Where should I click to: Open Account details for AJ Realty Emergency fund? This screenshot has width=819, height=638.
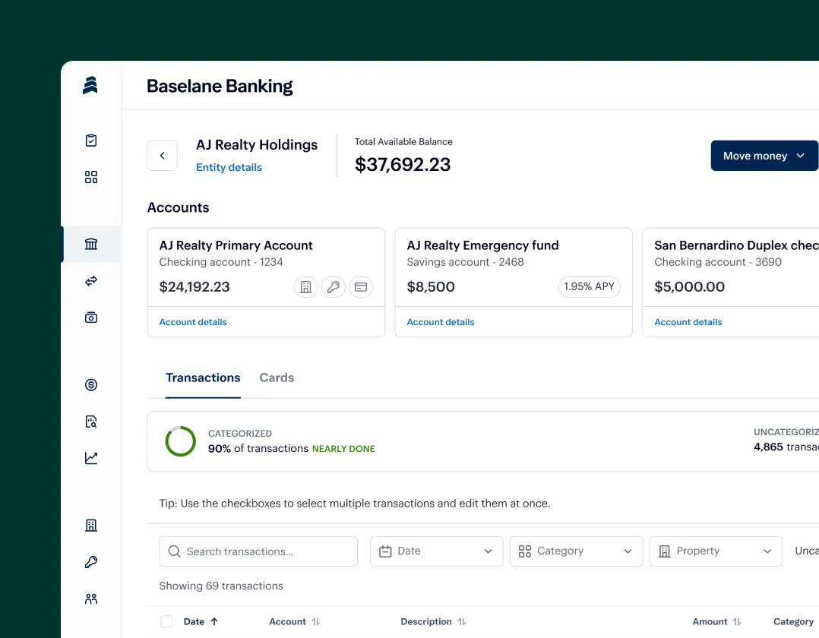(x=441, y=322)
